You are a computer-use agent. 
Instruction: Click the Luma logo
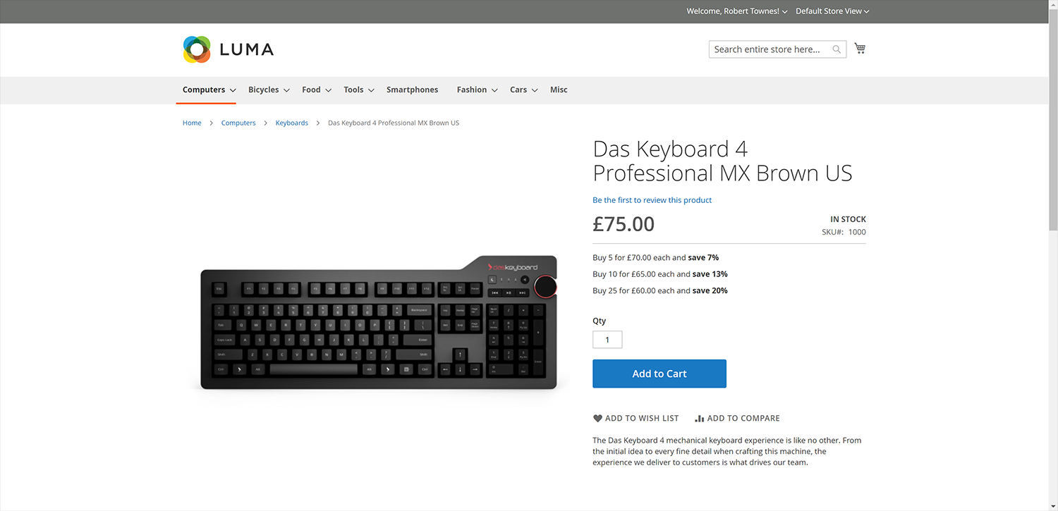coord(228,49)
